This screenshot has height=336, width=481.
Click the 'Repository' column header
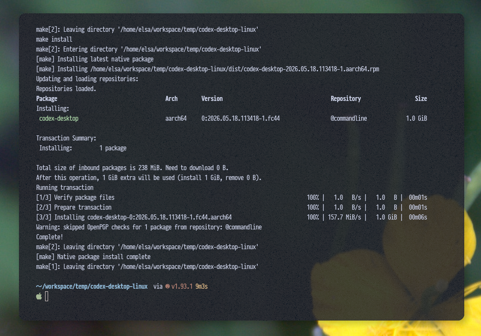346,99
